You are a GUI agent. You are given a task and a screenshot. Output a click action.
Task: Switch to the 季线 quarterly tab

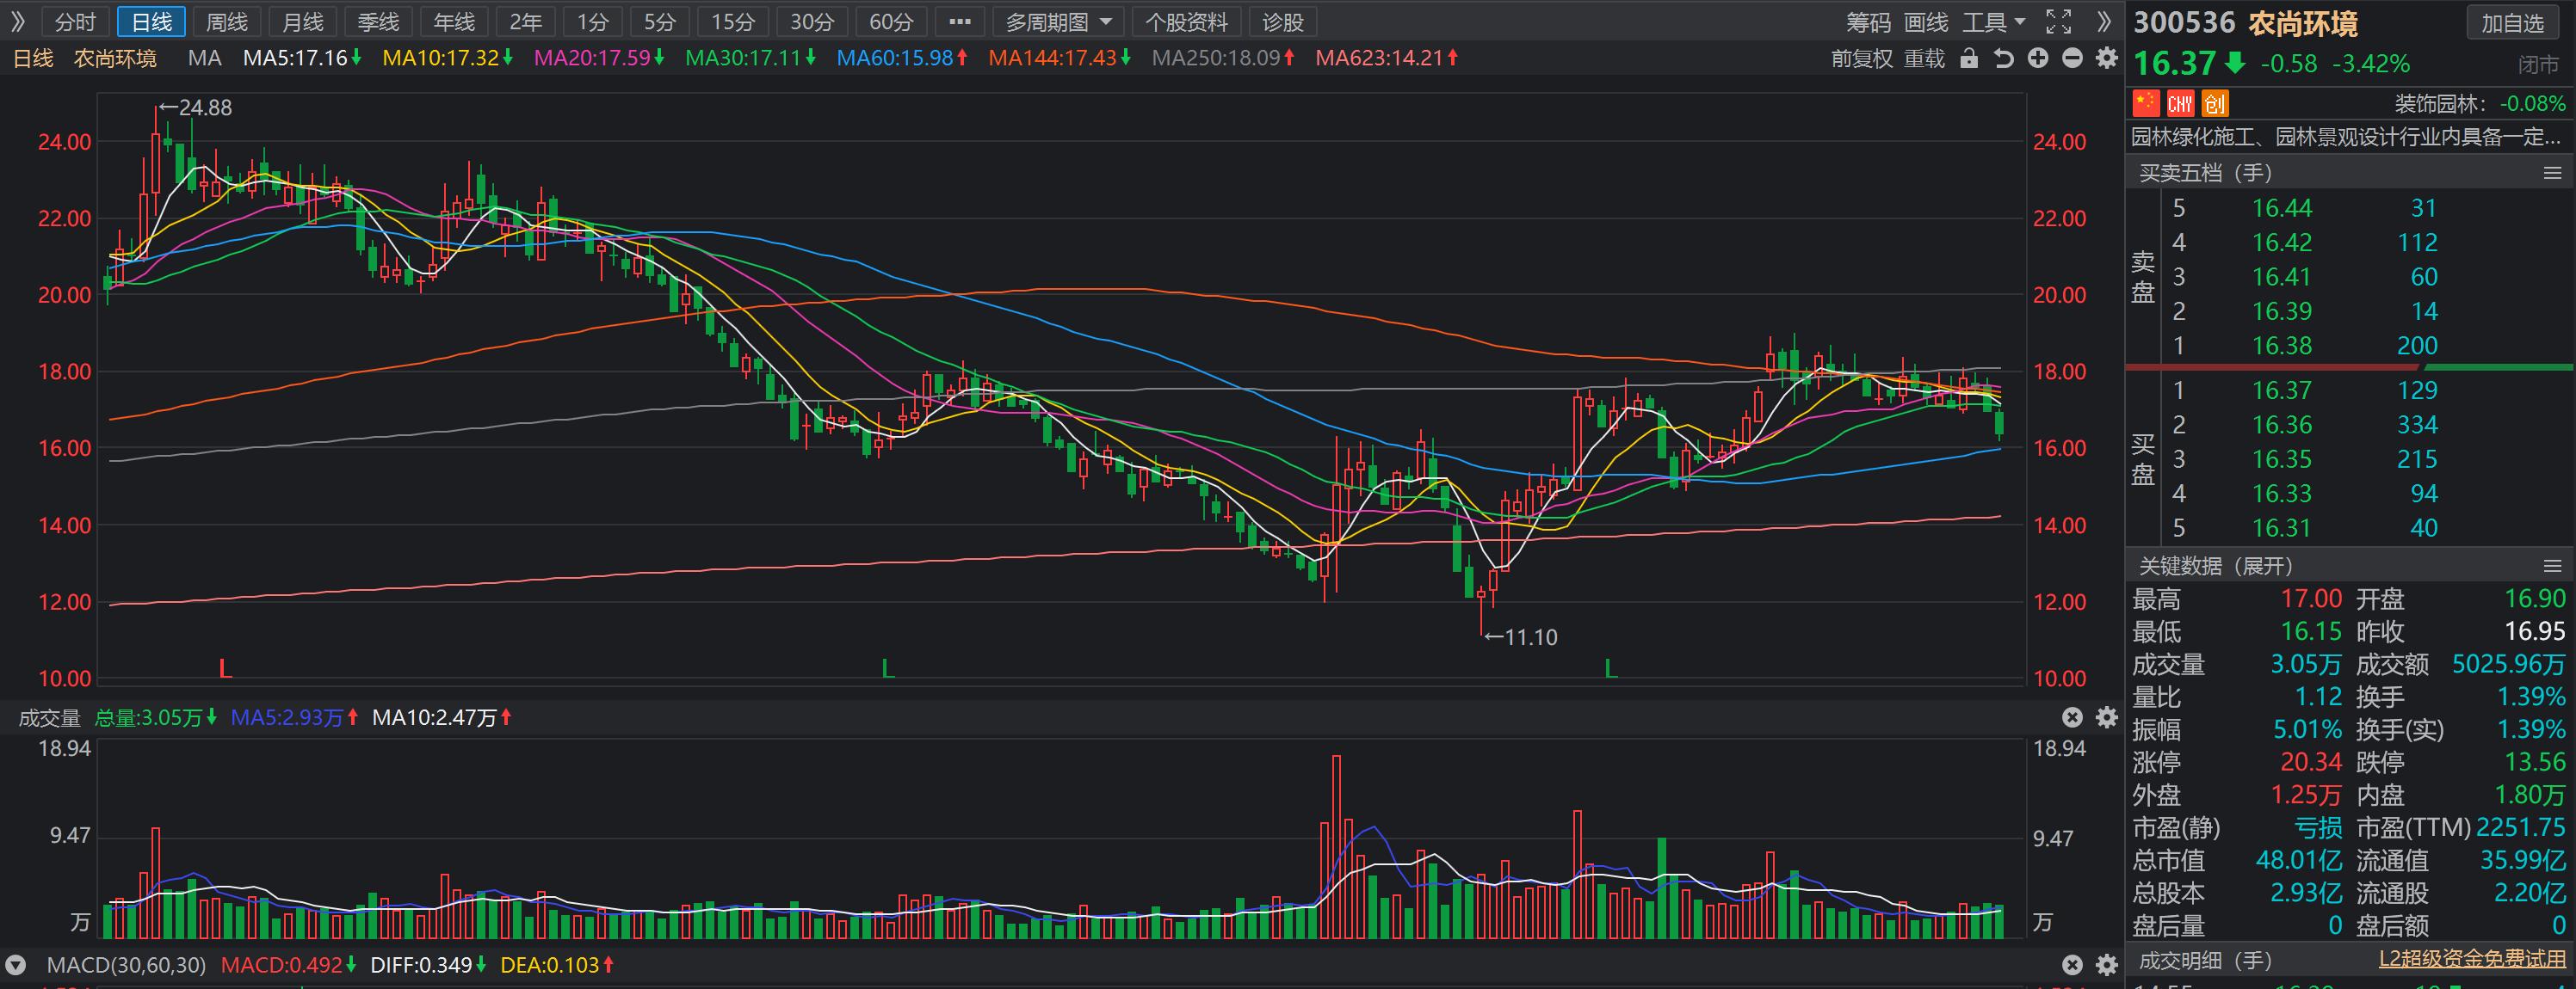378,22
